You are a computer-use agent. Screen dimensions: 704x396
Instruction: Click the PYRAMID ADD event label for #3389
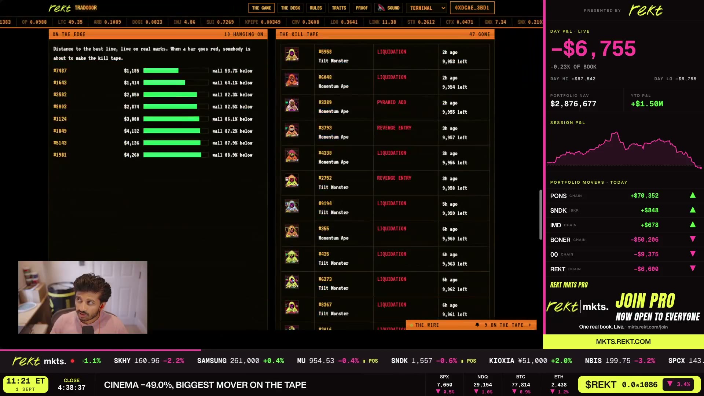tap(391, 102)
